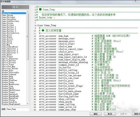140x117 pixels.
Task: Click the $game_temp comment line
Action: pos(45,17)
